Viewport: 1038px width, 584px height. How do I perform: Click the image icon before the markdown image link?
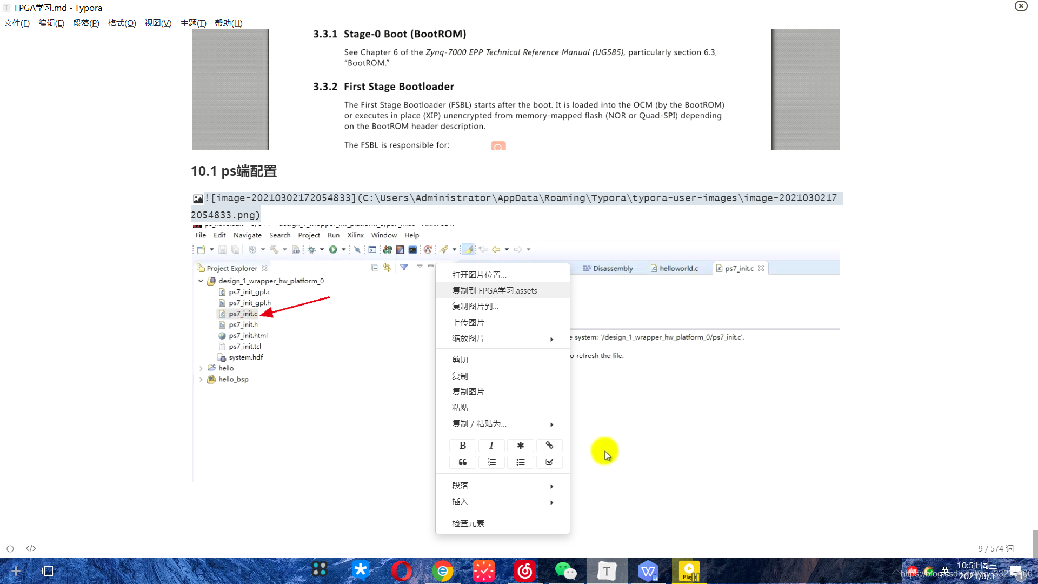click(198, 199)
